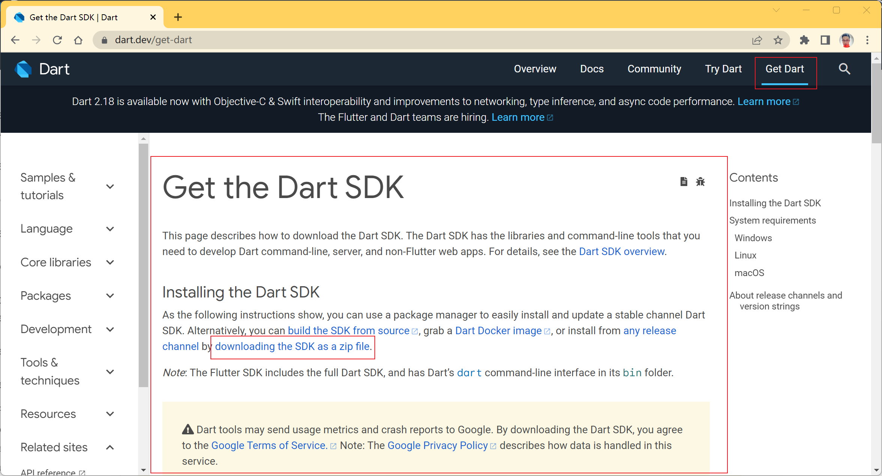Screen dimensions: 882x476
Task: Open the Dart SDK overview link
Action: tap(622, 251)
